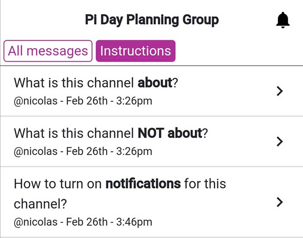Click @nicolas line under 'NOT about' question
Screen dimensions: 303x238
(x=83, y=151)
